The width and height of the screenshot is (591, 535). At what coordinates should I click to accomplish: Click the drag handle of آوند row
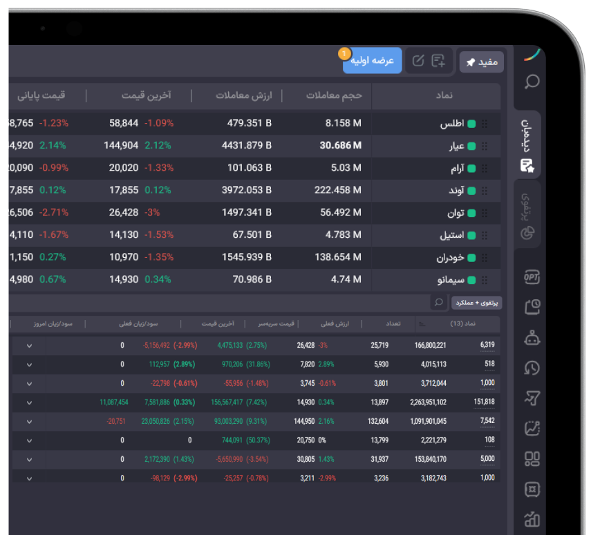tap(485, 190)
